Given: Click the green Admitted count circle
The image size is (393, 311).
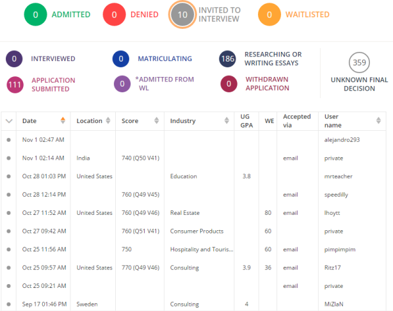Looking at the screenshot, I should 36,14.
